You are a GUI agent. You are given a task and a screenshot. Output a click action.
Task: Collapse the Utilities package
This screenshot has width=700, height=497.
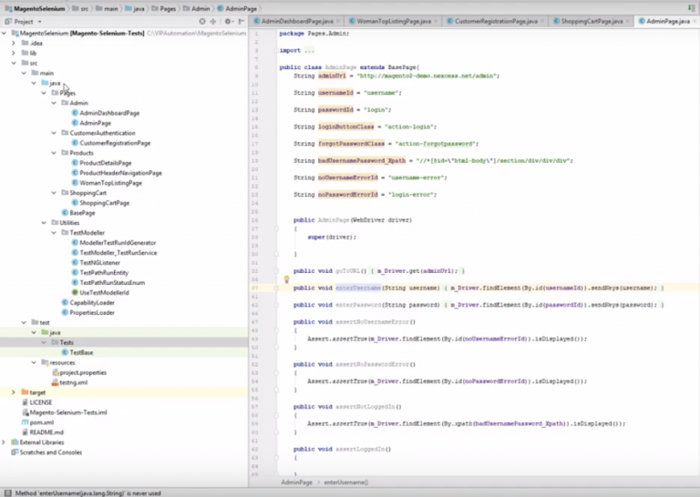click(x=44, y=222)
